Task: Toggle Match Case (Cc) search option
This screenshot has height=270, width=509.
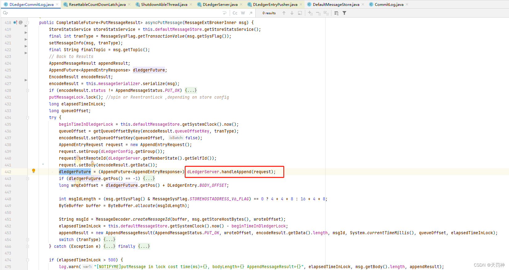Action: 235,13
